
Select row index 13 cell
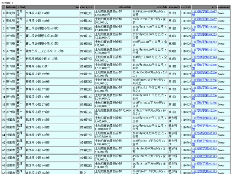coord(4,112)
